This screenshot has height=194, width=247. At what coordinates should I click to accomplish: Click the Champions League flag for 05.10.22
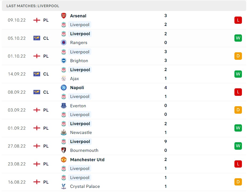coord(37,38)
